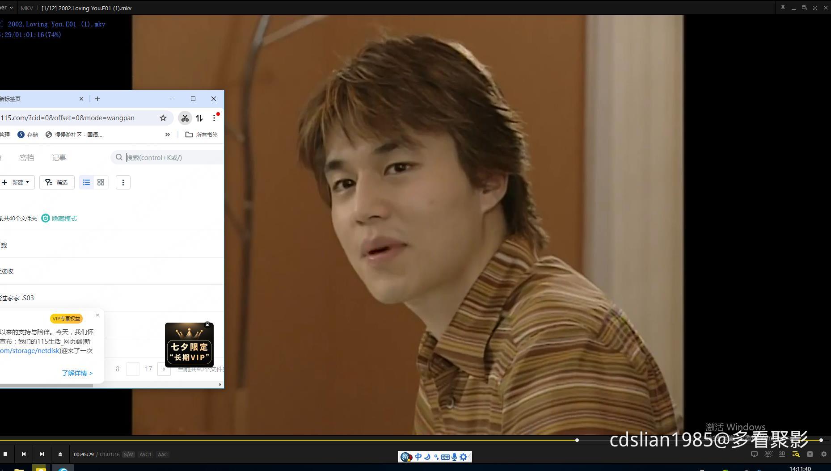Screen dimensions: 831x471
Task: Toggle 3D video mode
Action: pos(782,454)
